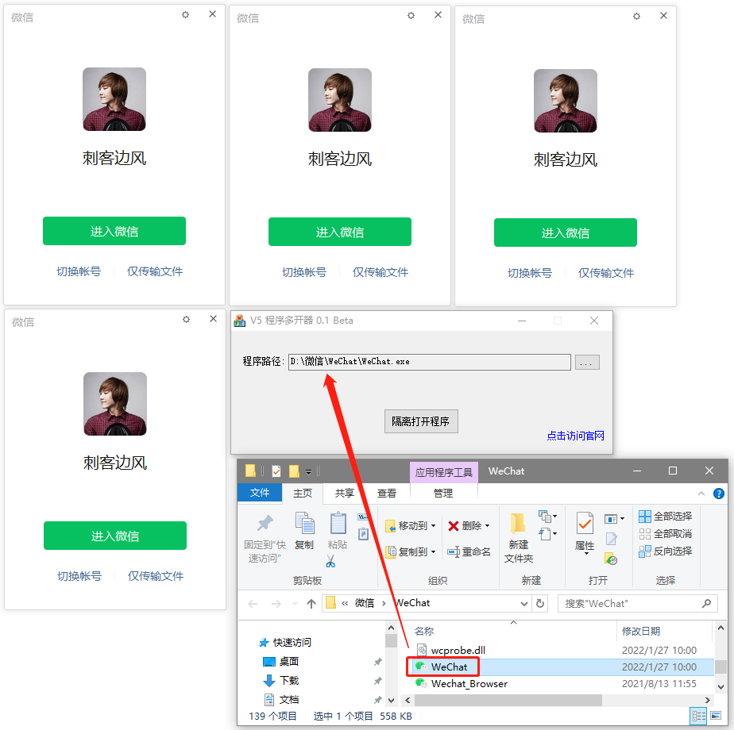Open the New item dropdown in New group
The height and width of the screenshot is (730, 734).
(547, 517)
